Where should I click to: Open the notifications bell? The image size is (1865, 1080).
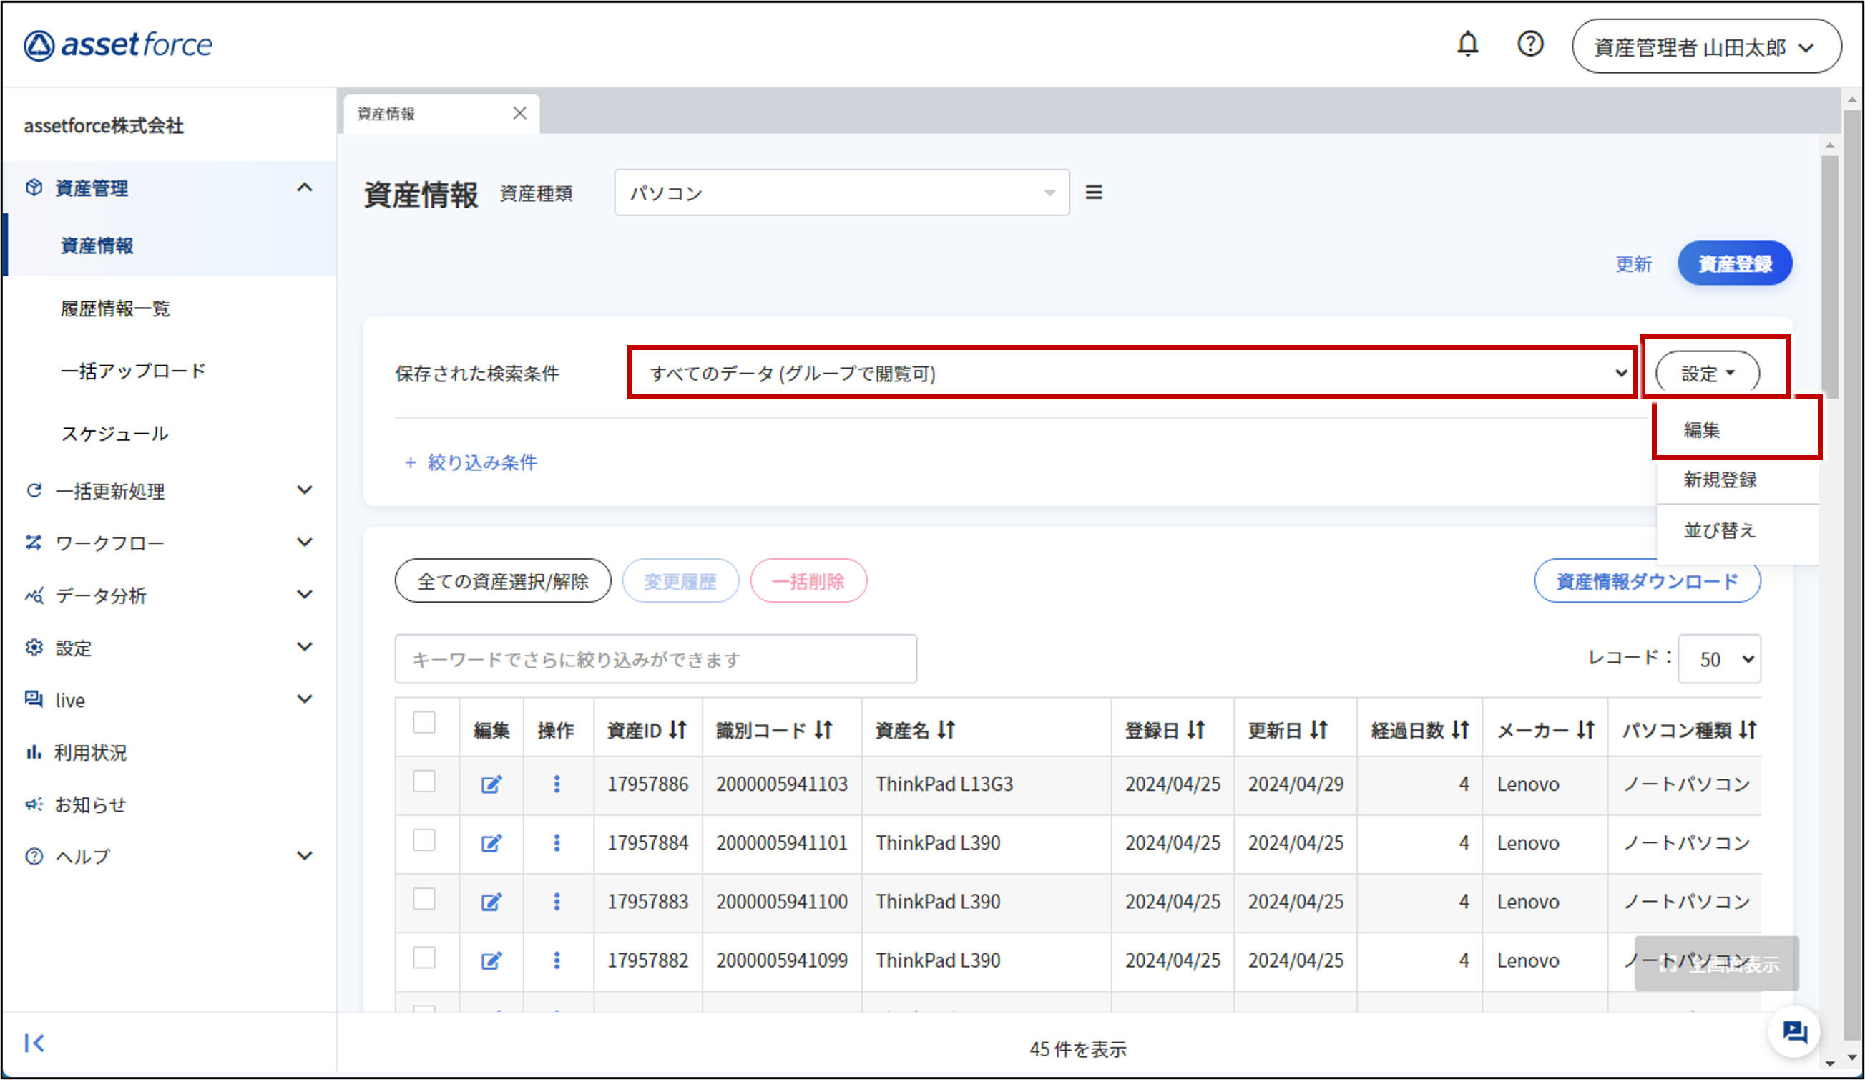pos(1467,44)
